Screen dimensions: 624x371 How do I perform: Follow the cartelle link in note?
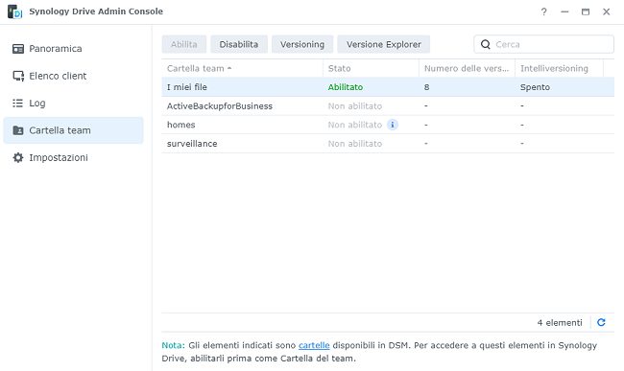[314, 345]
